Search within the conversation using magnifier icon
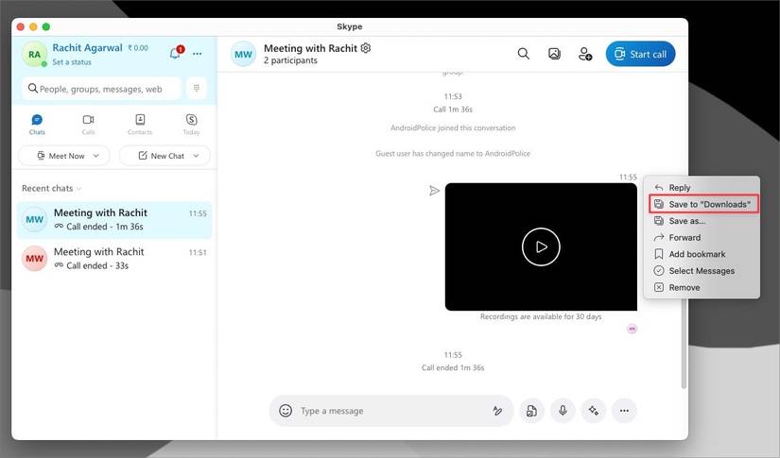The width and height of the screenshot is (780, 458). tap(524, 54)
